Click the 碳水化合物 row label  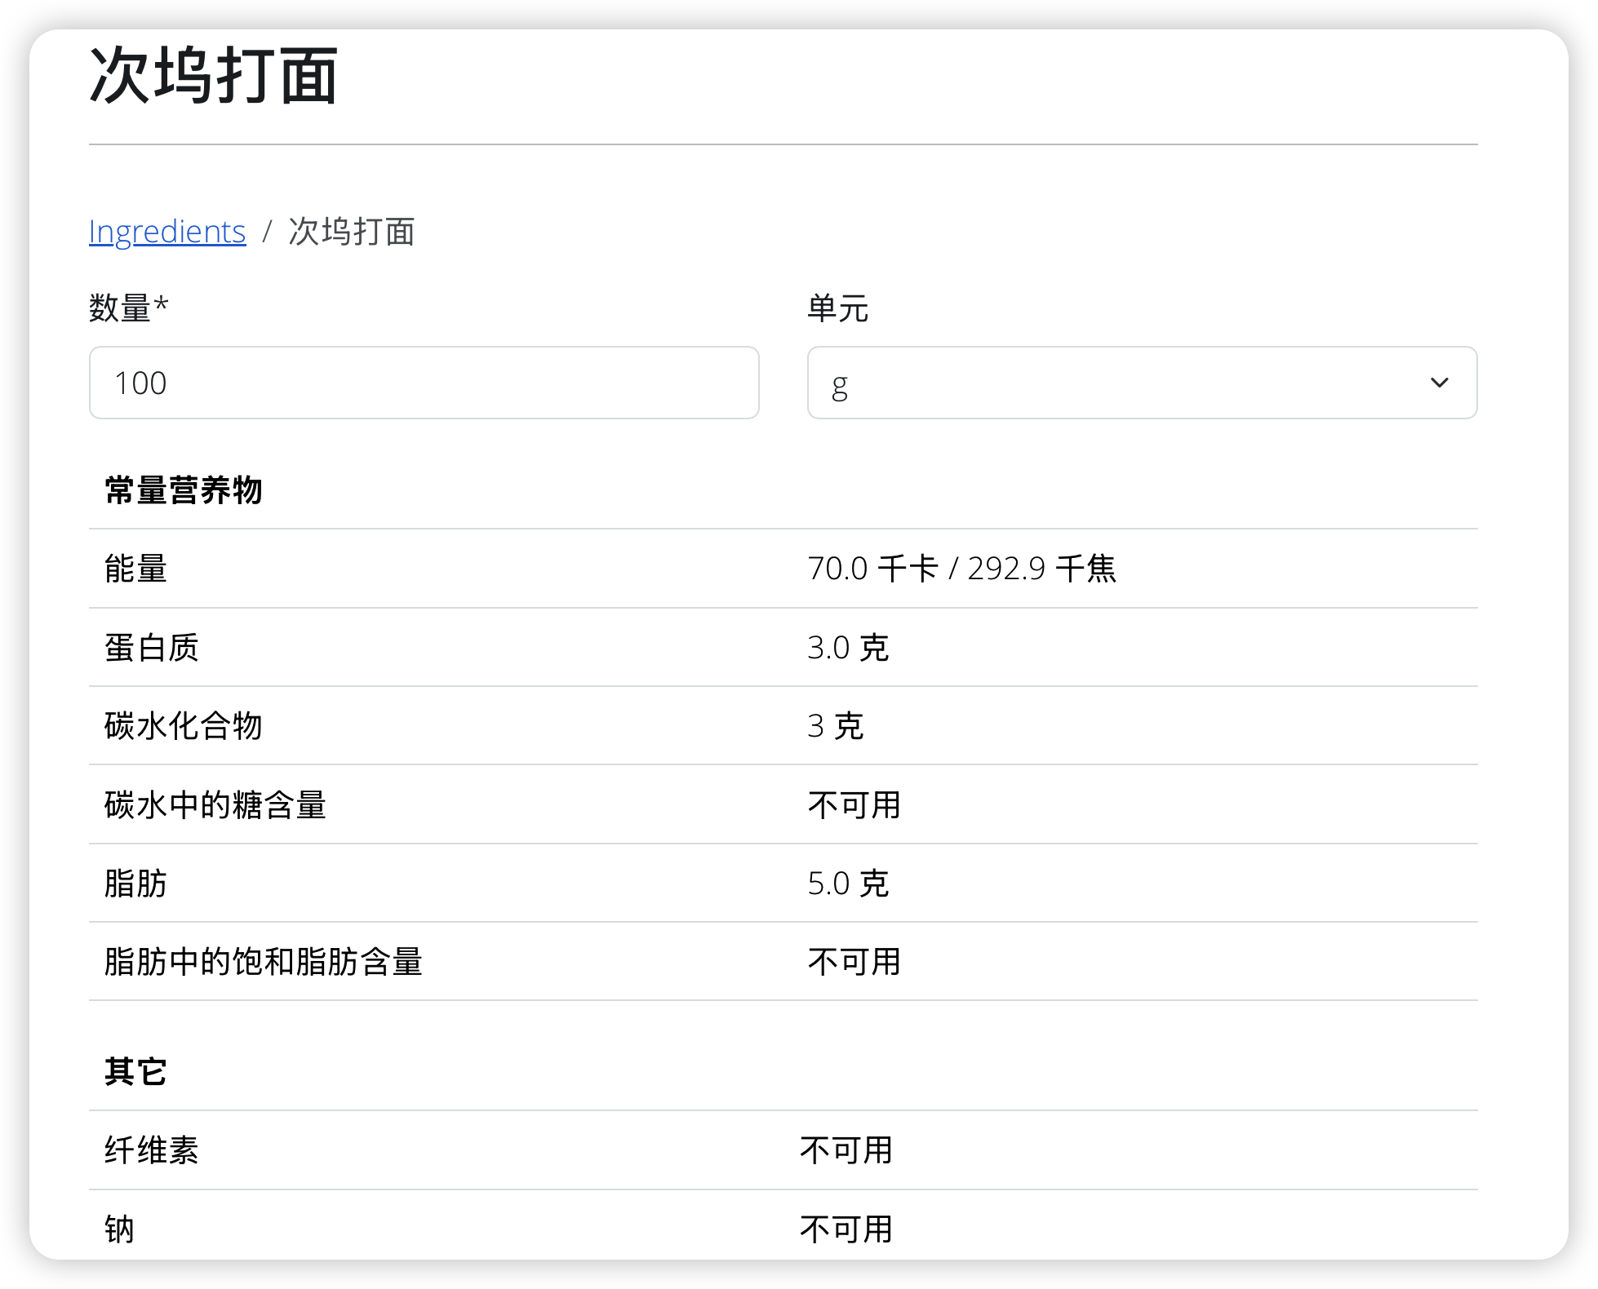(184, 726)
